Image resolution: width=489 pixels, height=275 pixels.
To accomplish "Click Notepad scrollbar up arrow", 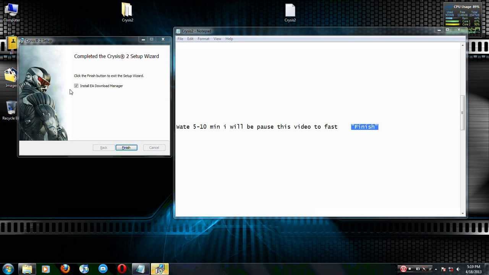I will pos(463,46).
